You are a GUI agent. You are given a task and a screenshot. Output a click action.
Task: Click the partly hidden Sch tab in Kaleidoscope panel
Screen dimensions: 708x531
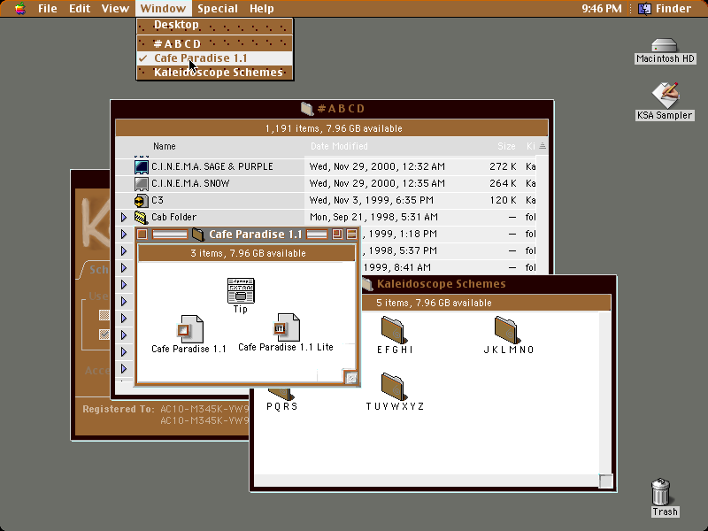click(x=96, y=270)
